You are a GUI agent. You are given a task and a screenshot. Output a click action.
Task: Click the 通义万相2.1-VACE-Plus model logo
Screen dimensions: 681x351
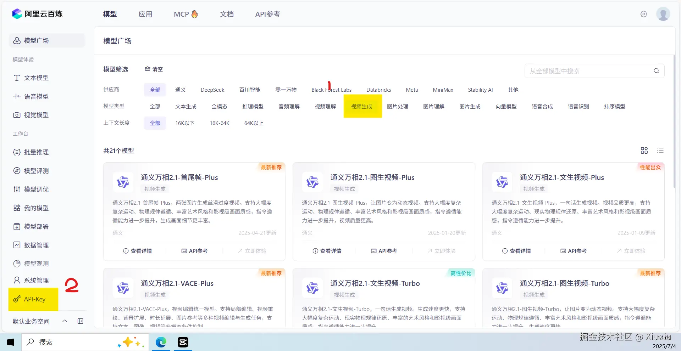coord(123,288)
